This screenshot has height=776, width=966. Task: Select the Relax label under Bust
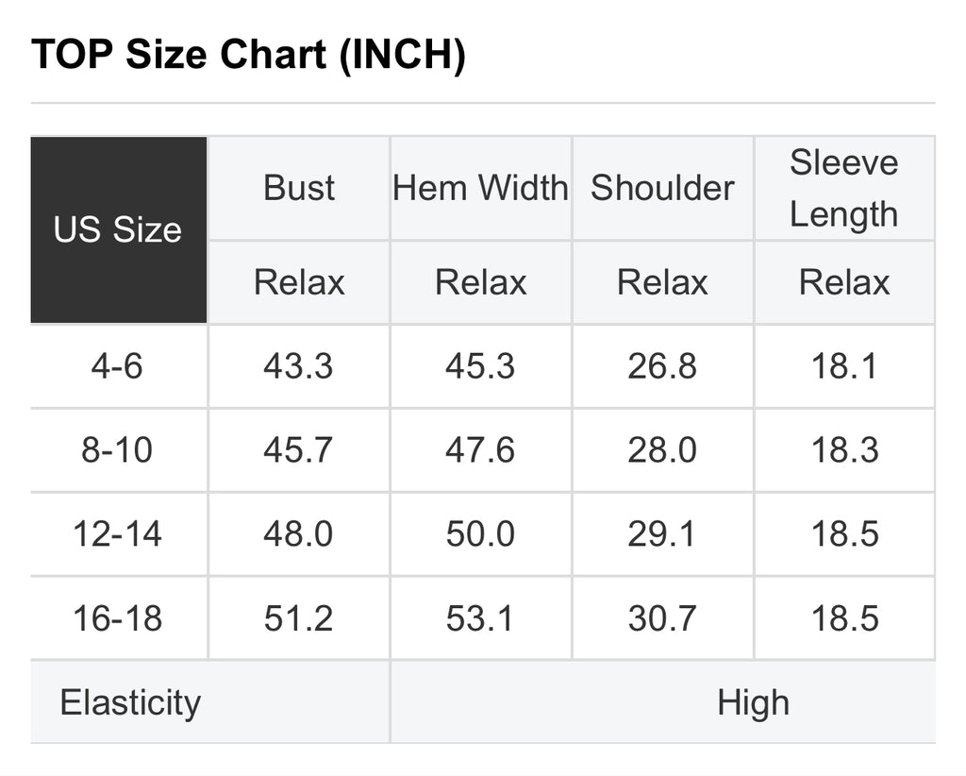pyautogui.click(x=299, y=282)
